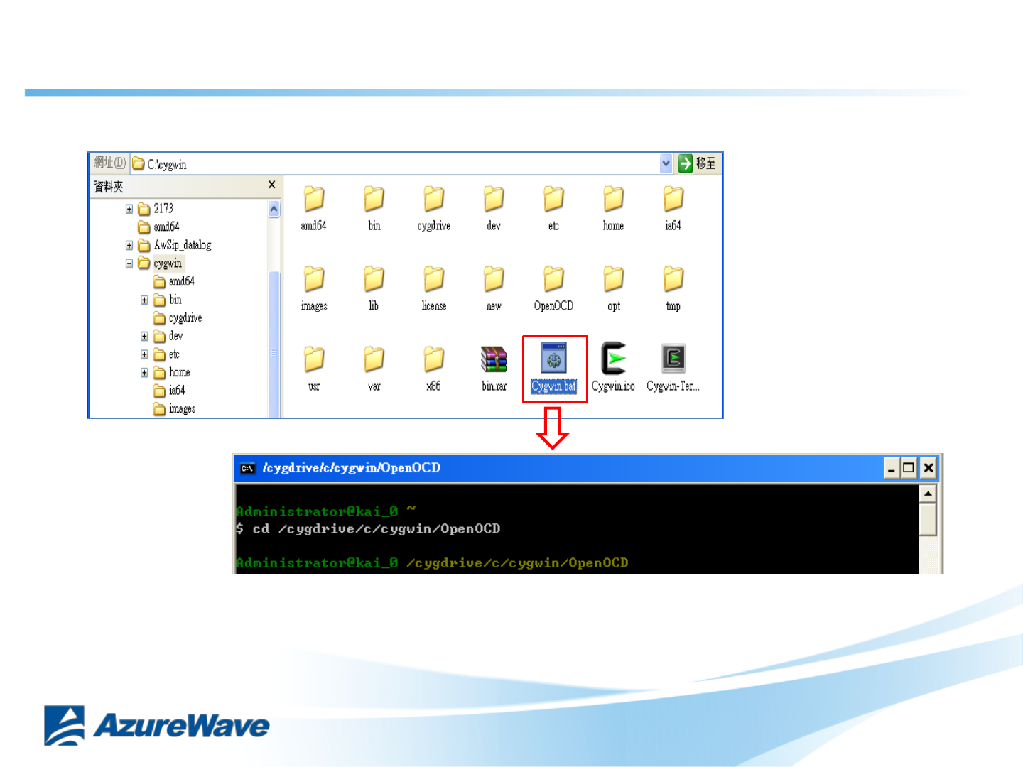Open the etc folder in file pane

(x=553, y=200)
